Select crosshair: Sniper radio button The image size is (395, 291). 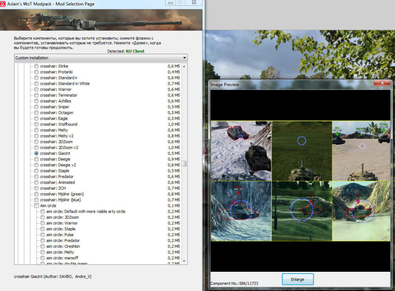[36, 107]
